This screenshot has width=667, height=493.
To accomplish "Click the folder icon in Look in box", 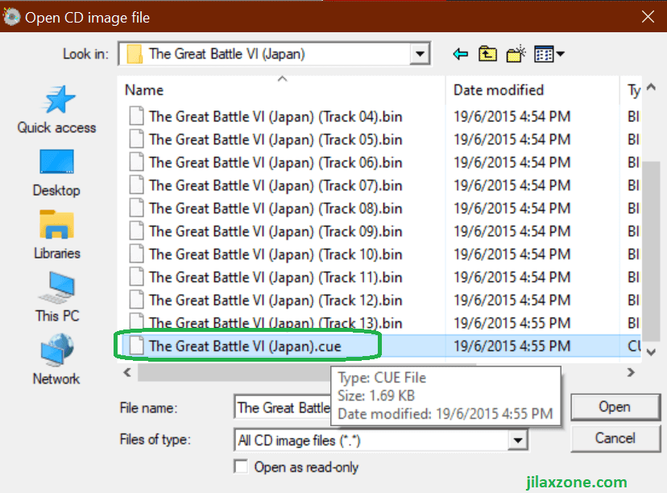I will (135, 54).
